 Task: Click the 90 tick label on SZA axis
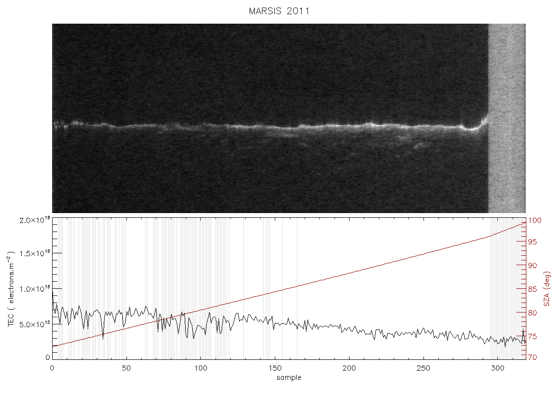coord(532,266)
